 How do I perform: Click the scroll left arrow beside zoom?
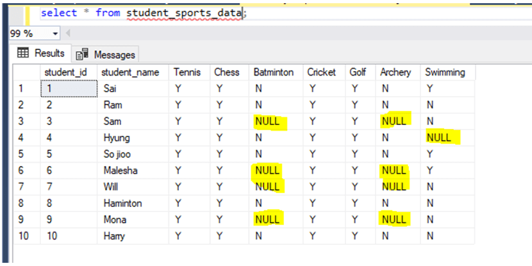coord(67,33)
